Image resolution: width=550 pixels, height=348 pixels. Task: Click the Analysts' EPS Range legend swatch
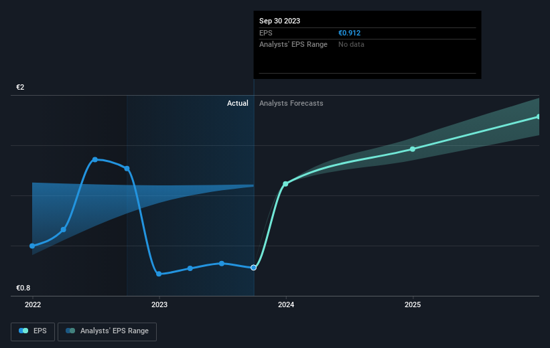click(70, 331)
